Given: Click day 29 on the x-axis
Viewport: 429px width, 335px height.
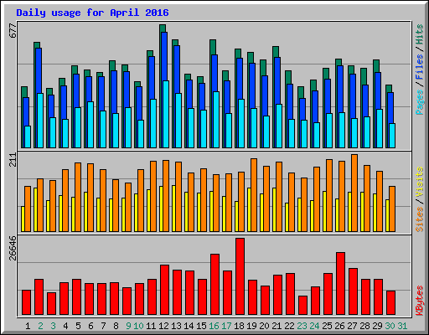Looking at the screenshot, I should tap(377, 326).
